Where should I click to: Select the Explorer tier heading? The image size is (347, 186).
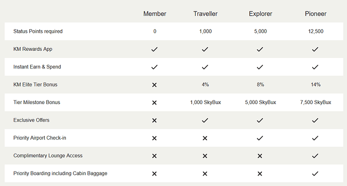coord(261,14)
